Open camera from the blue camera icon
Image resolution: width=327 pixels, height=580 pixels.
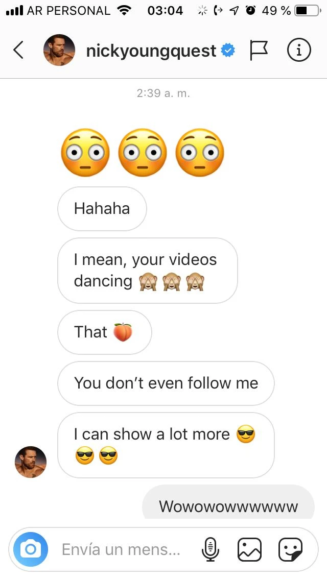pos(31,549)
